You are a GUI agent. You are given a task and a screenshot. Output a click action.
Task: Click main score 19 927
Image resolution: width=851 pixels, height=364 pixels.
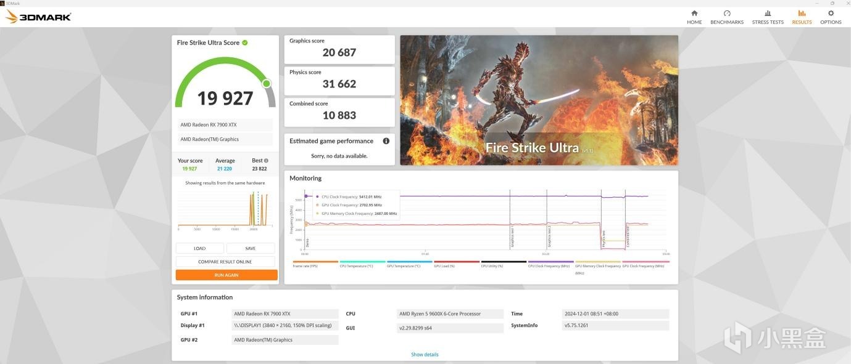225,99
